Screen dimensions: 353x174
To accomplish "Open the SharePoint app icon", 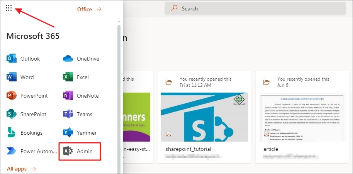I will 11,114.
